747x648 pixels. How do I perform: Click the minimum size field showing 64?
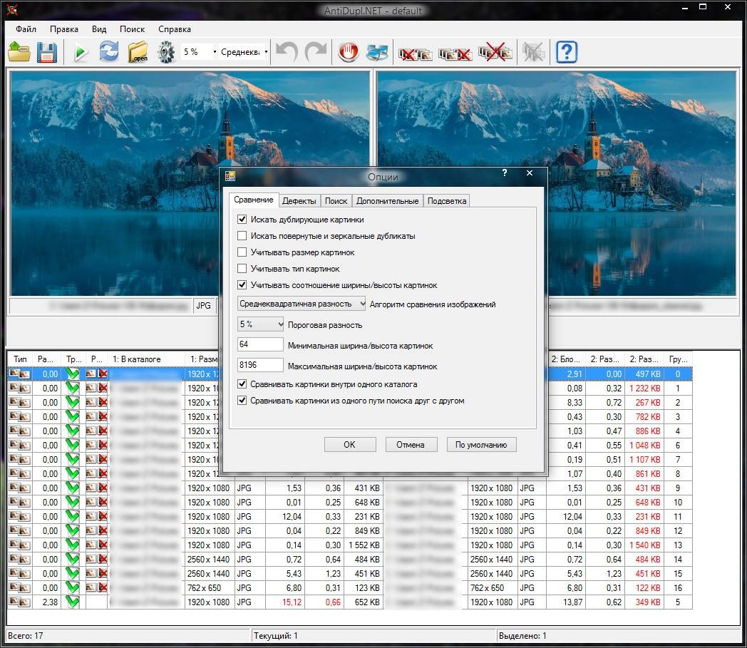(260, 344)
